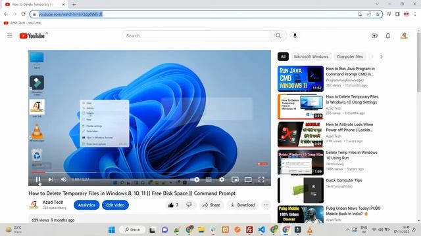
Task: Open the Azad Tech - YouTube bookmark
Action: pos(22,23)
